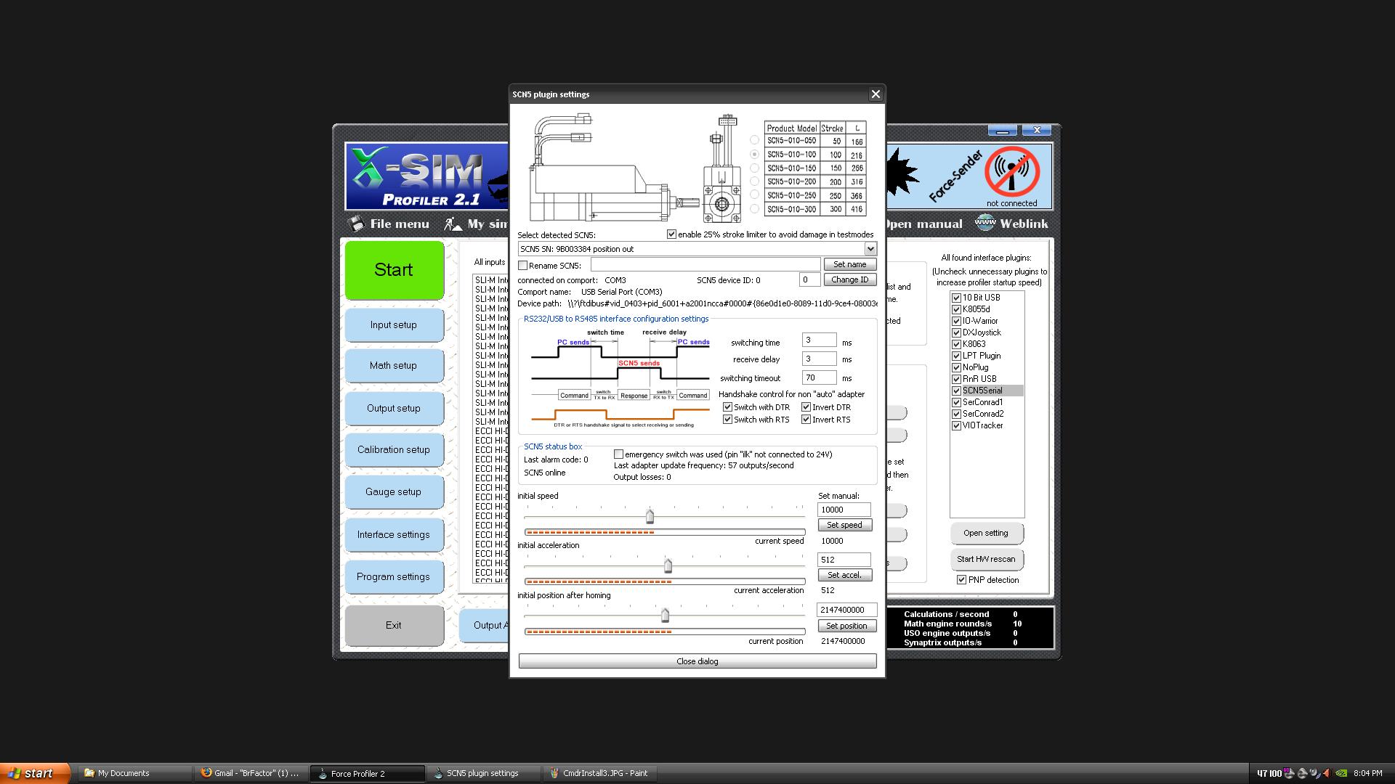Open Interface settings section

click(394, 535)
